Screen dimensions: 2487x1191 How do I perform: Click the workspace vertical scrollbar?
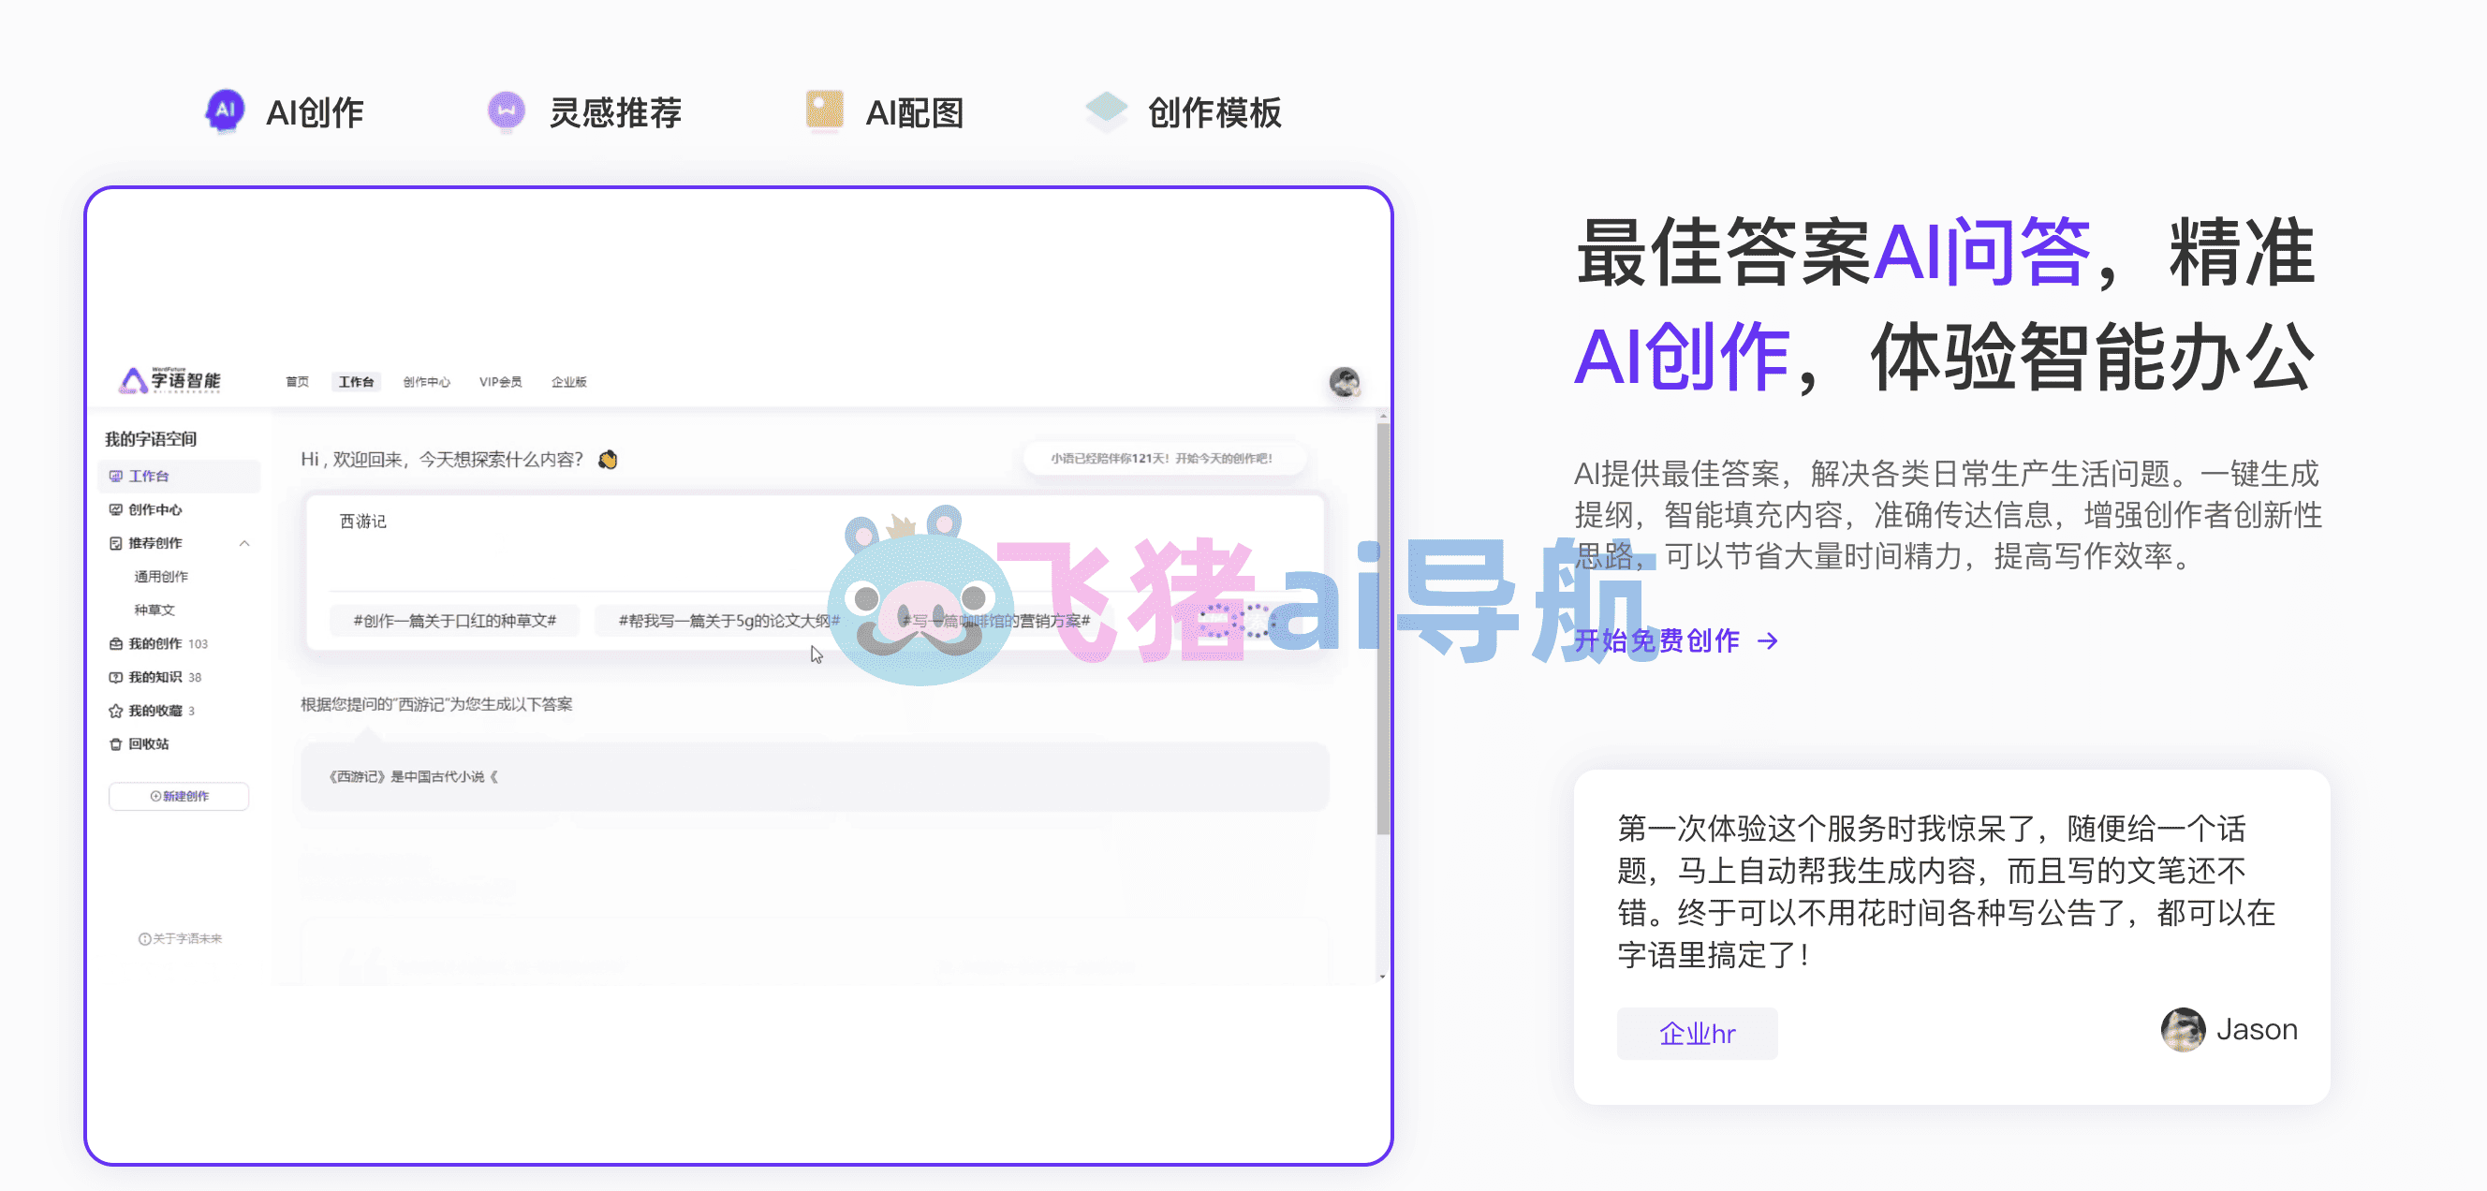coord(1382,627)
